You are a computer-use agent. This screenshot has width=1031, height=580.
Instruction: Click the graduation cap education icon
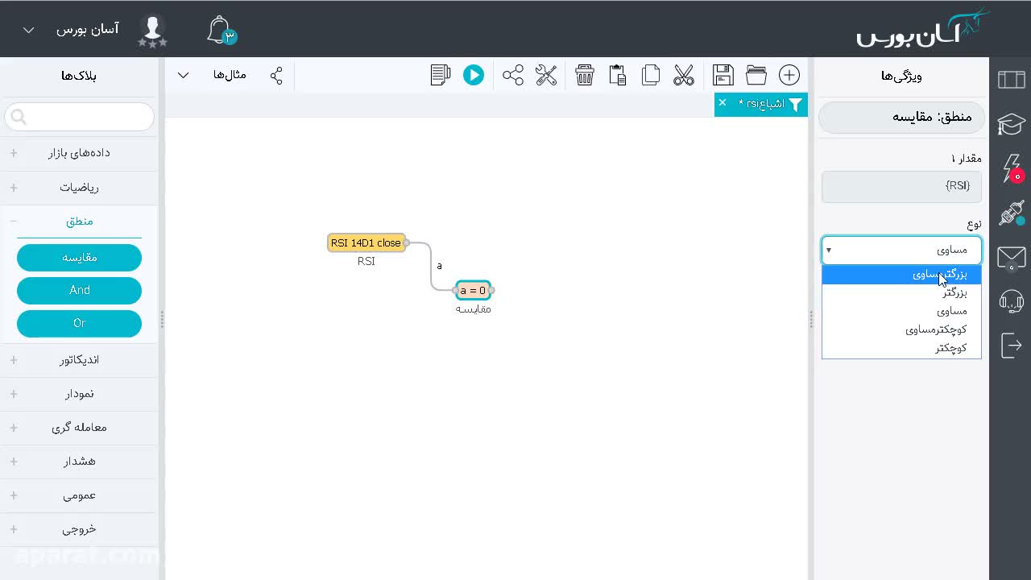tap(1011, 124)
